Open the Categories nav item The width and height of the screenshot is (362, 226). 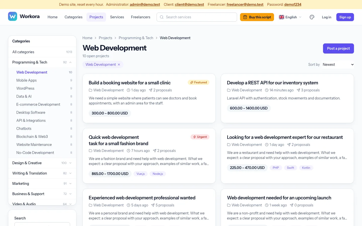click(x=73, y=17)
